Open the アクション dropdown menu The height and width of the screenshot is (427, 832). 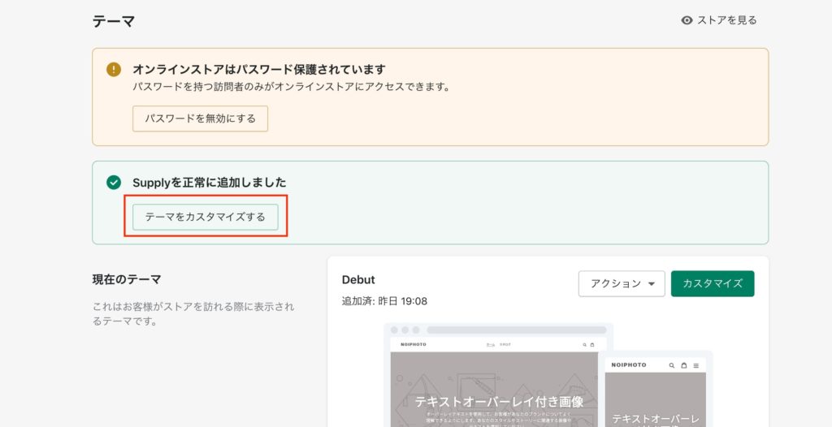pos(622,283)
